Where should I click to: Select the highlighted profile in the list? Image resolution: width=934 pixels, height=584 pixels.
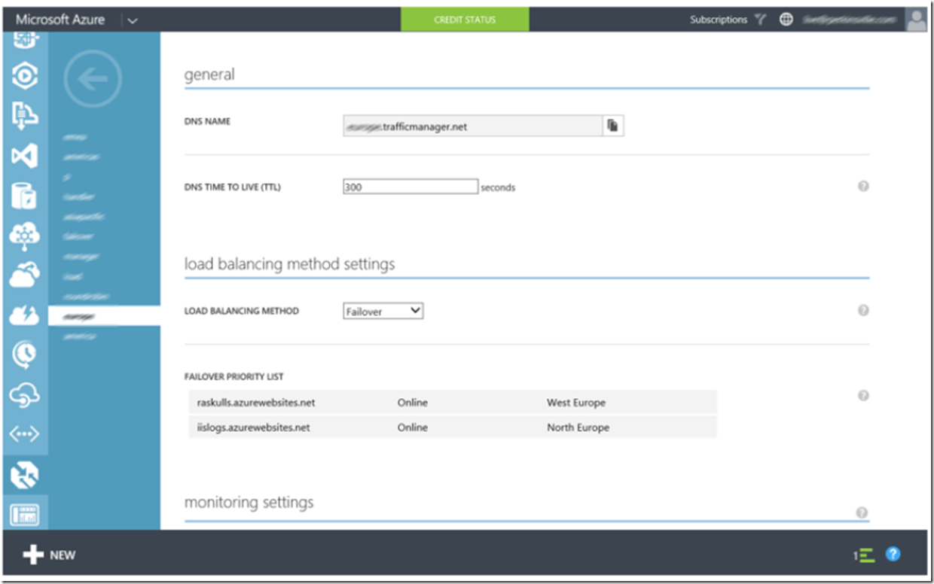[x=104, y=316]
